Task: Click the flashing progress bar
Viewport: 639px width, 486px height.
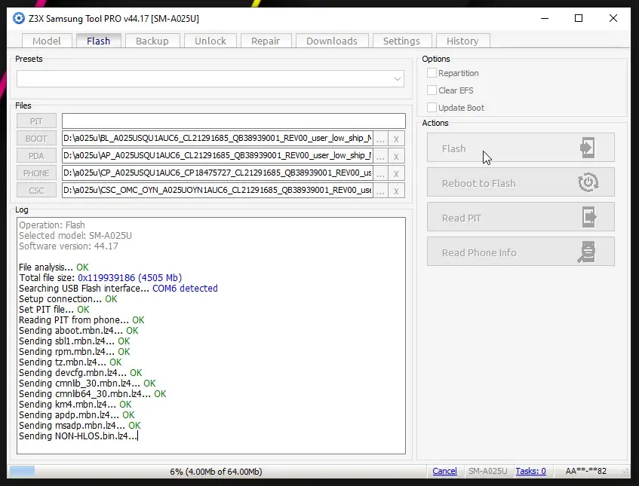Action: coord(215,471)
